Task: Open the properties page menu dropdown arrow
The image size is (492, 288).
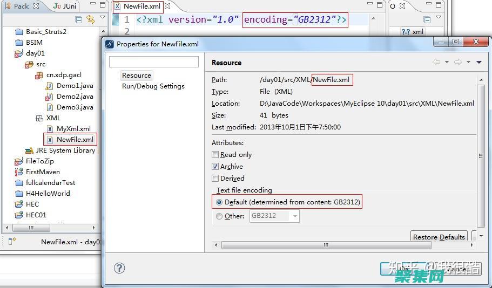Action: pyautogui.click(x=478, y=63)
